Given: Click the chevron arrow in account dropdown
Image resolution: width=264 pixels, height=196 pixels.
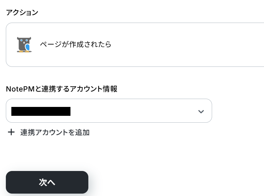Looking at the screenshot, I should coord(201,111).
